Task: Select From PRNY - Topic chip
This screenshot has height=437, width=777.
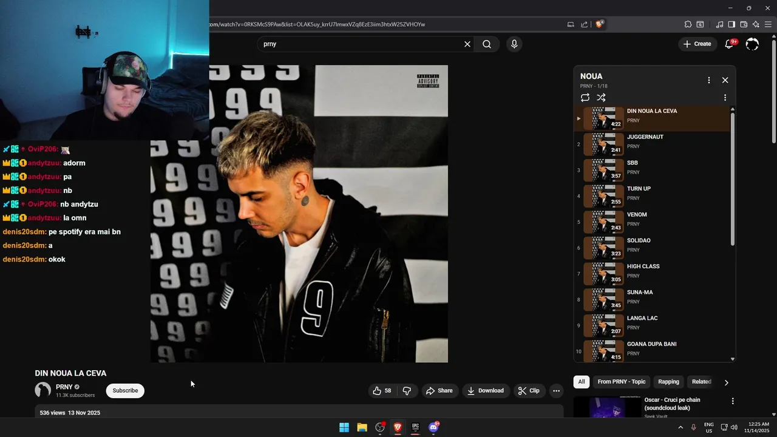Action: [622, 382]
